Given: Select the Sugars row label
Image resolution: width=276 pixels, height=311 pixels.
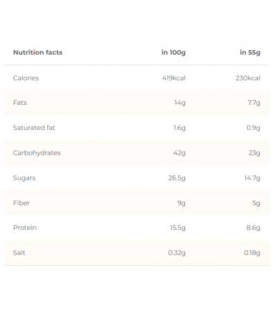Looking at the screenshot, I should (24, 178).
